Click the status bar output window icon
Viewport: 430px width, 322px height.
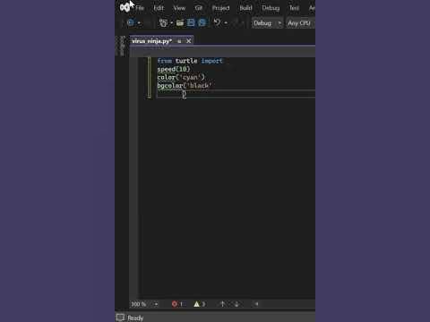(x=120, y=318)
